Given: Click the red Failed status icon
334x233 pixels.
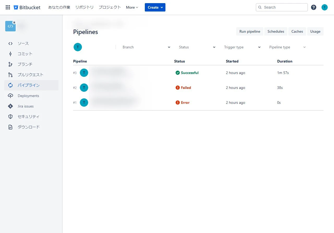Looking at the screenshot, I should 178,88.
